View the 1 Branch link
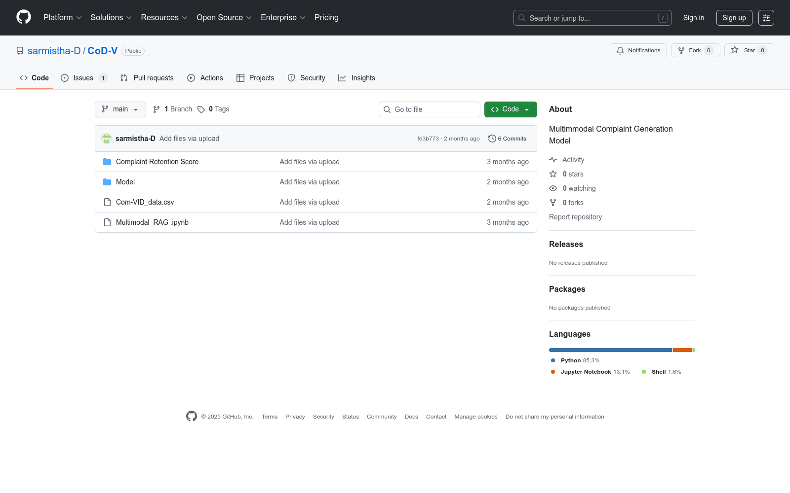Screen dimensions: 790x493 click(x=172, y=109)
